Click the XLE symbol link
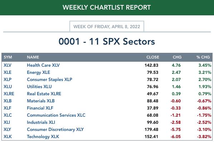Image resolution: width=214 pixels, height=142 pixels. point(8,72)
